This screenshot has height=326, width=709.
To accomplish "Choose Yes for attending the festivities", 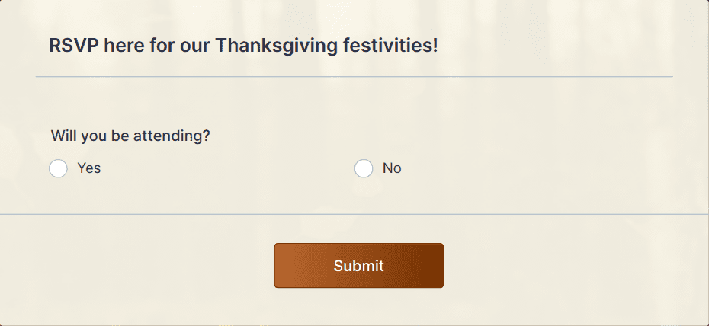I will (x=59, y=168).
